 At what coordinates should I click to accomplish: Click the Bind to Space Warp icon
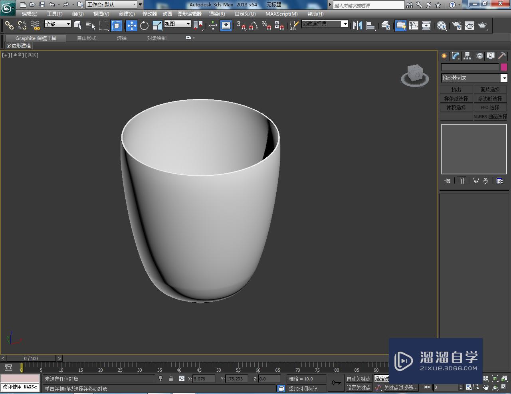point(35,25)
